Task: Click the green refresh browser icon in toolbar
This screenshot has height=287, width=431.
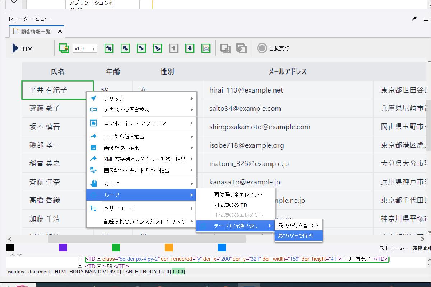Action: pos(64,48)
